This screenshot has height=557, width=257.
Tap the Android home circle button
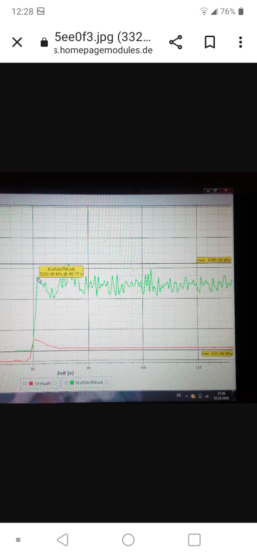pyautogui.click(x=128, y=540)
